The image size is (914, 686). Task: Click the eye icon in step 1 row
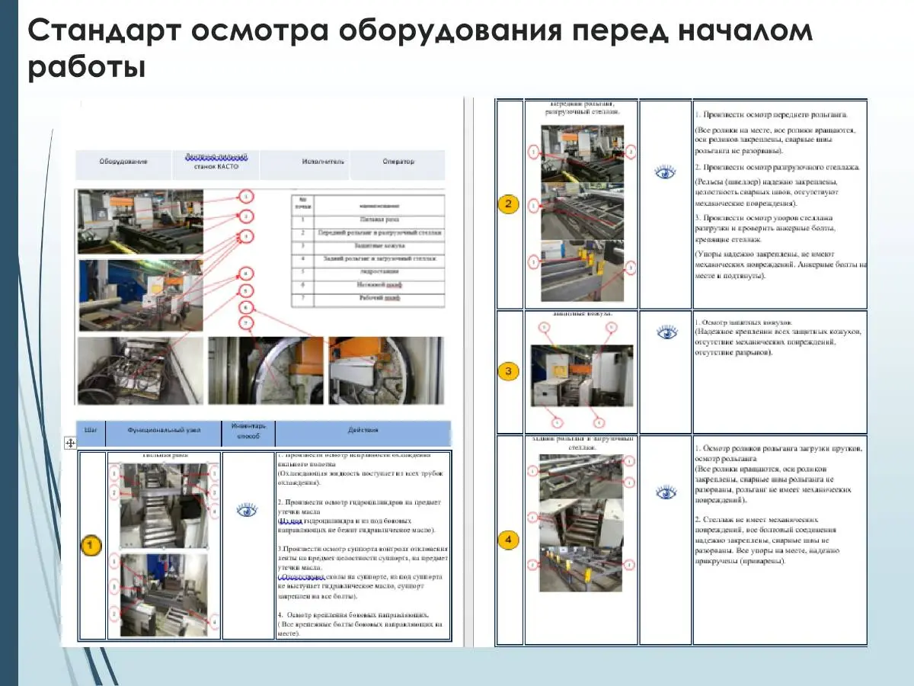[x=248, y=510]
